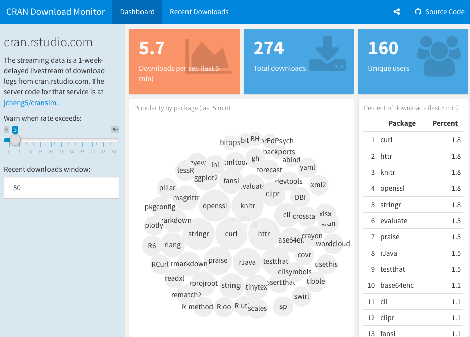Image resolution: width=470 pixels, height=337 pixels.
Task: Click the download tray icon
Action: click(327, 53)
